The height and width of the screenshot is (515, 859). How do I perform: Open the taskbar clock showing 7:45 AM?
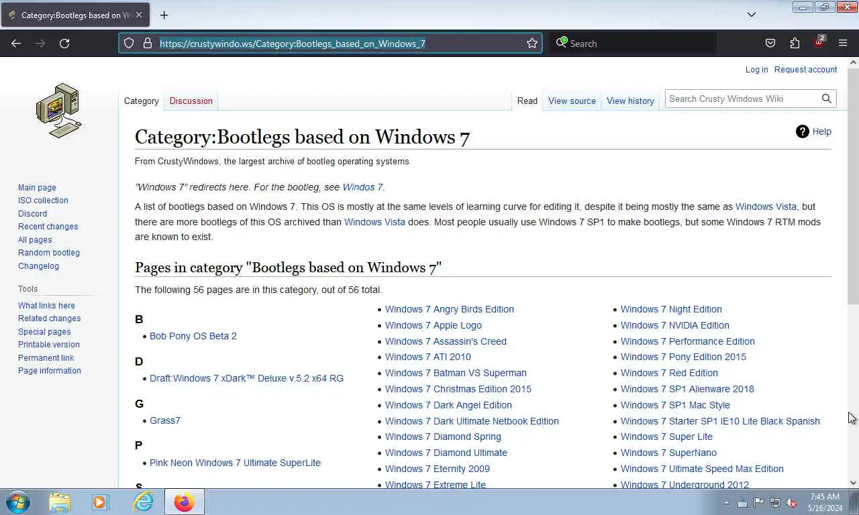click(x=825, y=502)
